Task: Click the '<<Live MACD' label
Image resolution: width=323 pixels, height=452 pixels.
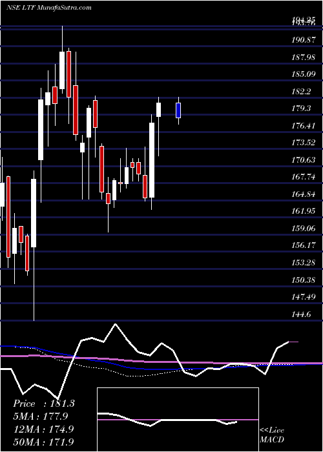Action: click(x=272, y=435)
